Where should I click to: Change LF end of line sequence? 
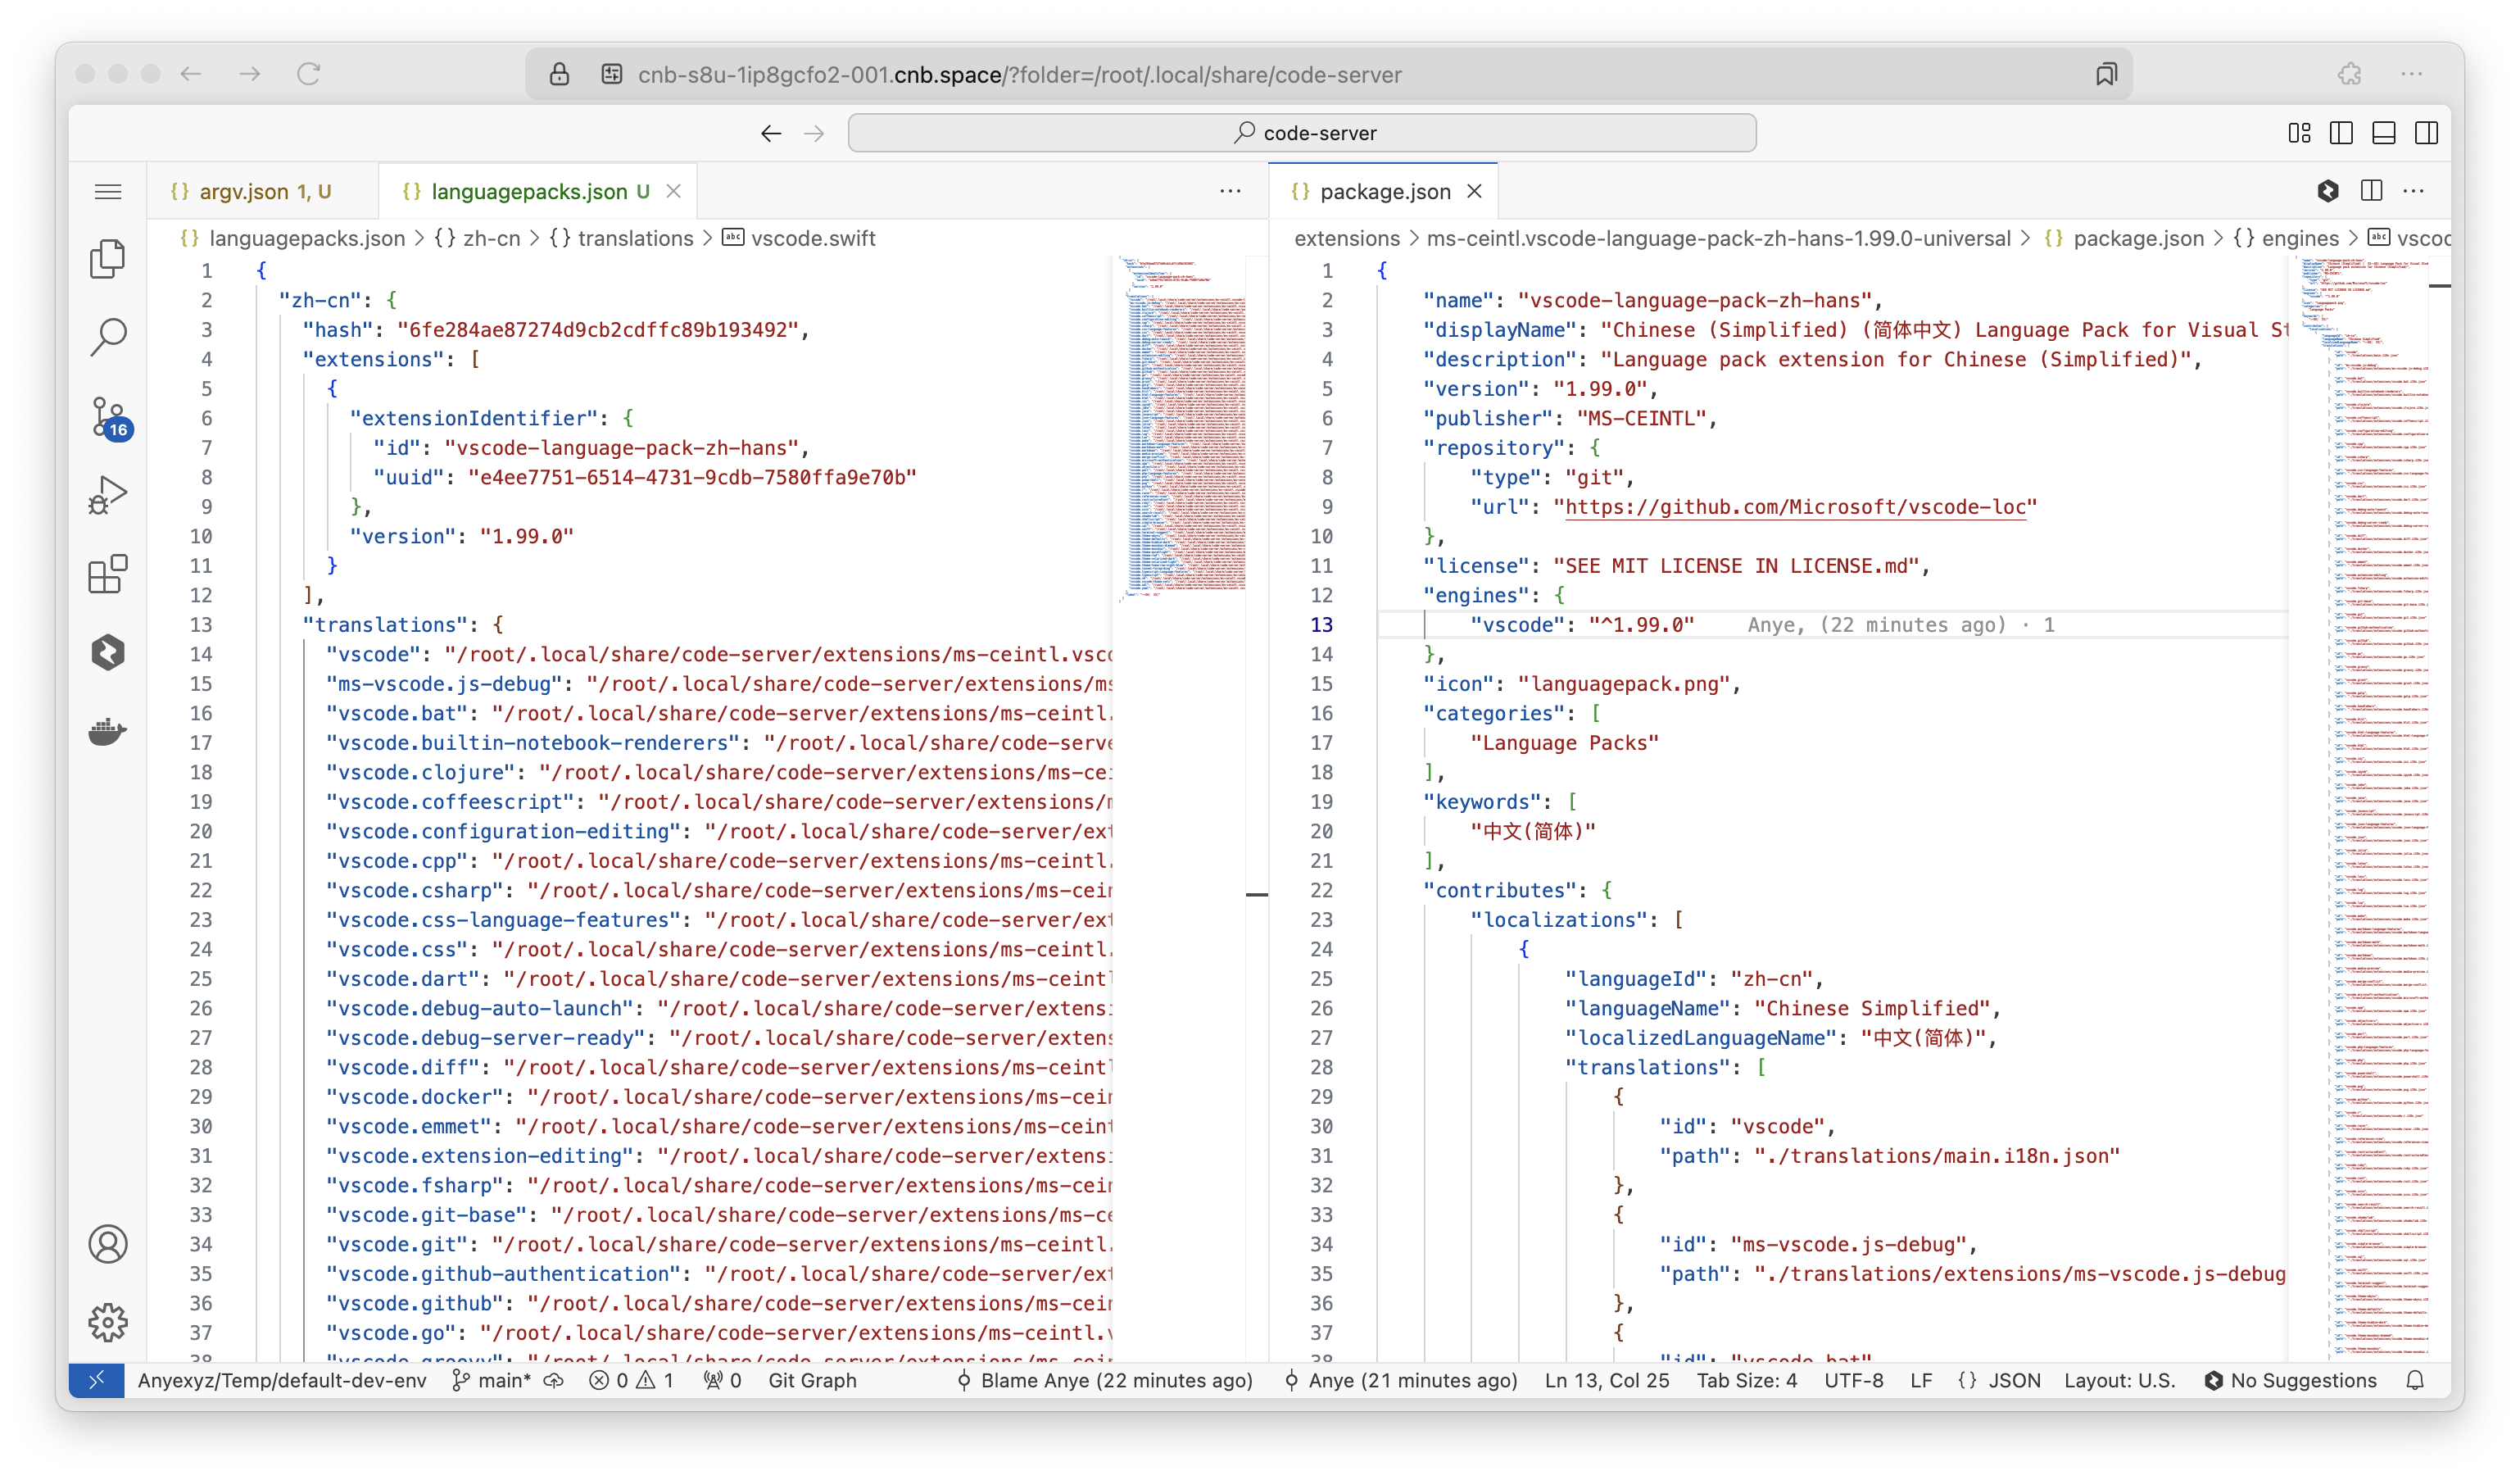coord(1921,1380)
